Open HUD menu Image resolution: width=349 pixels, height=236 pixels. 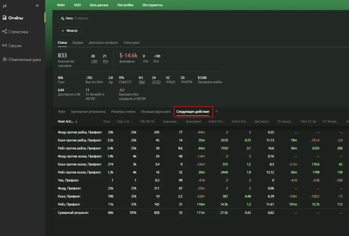[77, 5]
